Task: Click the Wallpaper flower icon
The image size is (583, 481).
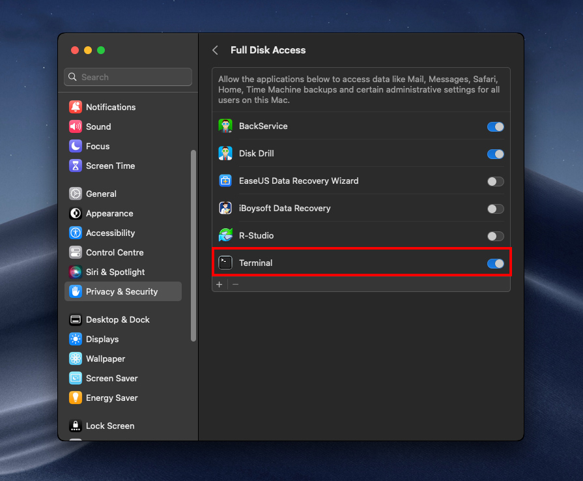Action: [76, 358]
